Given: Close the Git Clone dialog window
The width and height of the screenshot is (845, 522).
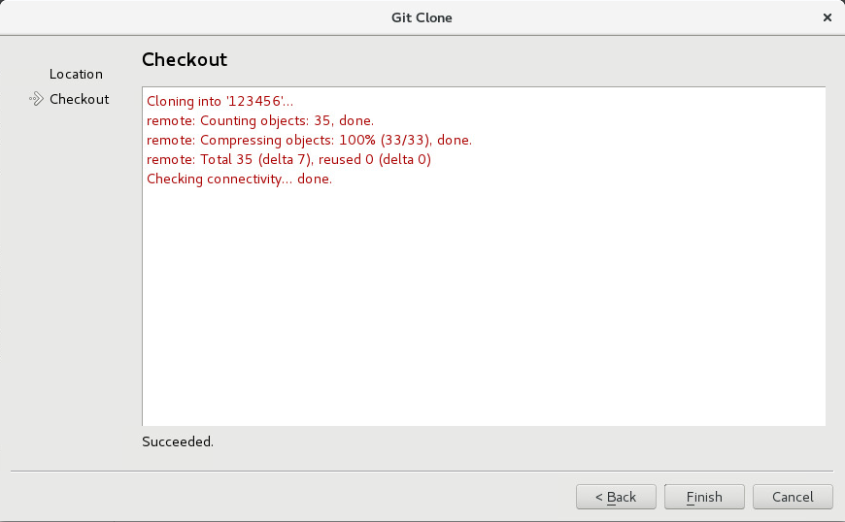Looking at the screenshot, I should [828, 17].
